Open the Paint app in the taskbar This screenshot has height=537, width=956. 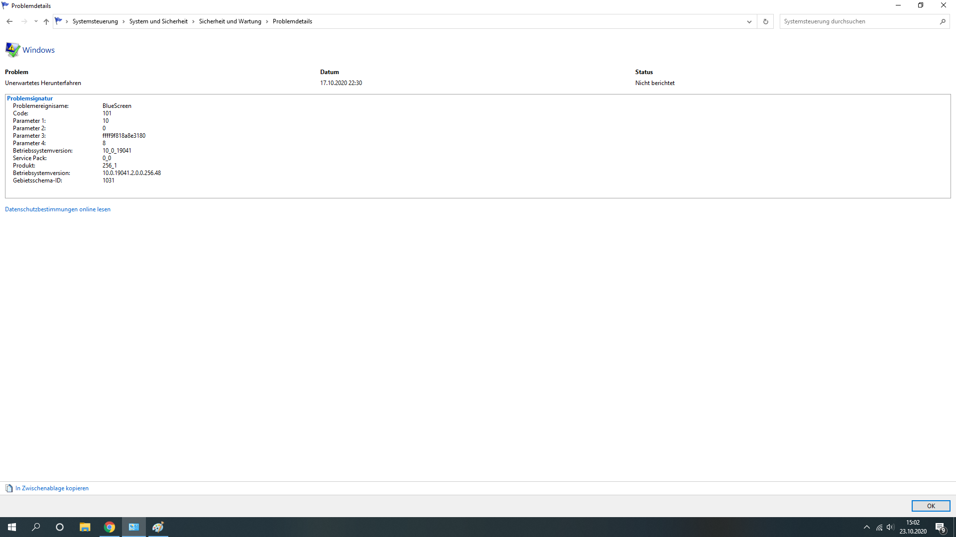pos(158,527)
